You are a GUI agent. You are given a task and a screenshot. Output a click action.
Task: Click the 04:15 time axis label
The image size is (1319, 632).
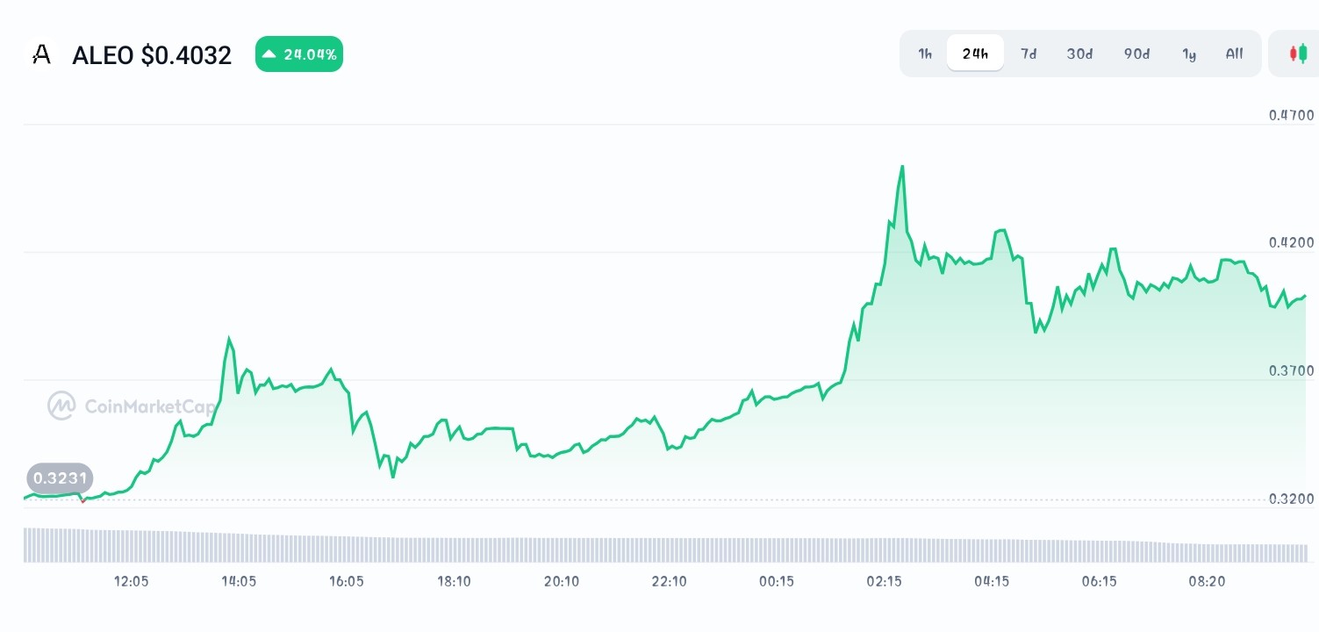click(992, 581)
